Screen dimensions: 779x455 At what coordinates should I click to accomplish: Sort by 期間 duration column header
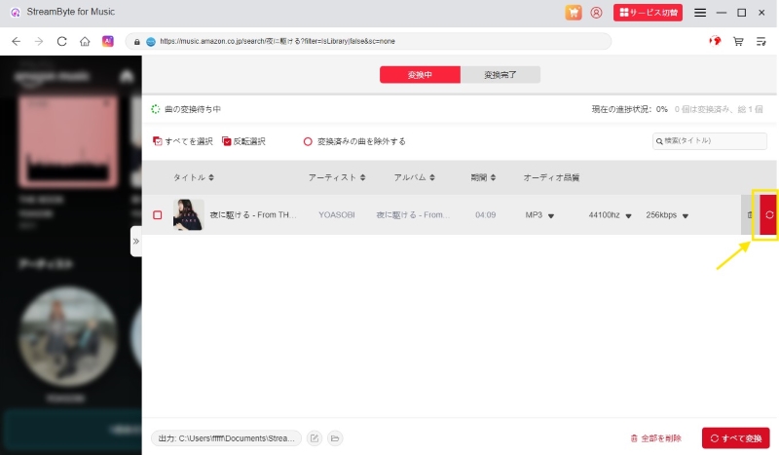483,177
